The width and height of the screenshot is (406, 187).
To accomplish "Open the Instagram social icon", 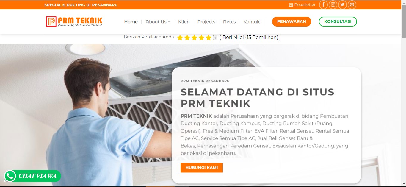I will click(333, 5).
